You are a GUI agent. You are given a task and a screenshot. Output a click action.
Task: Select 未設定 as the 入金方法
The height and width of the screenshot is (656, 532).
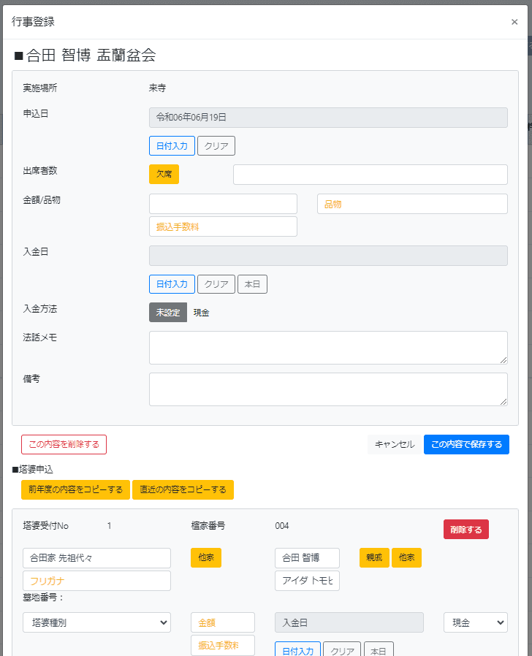click(168, 313)
